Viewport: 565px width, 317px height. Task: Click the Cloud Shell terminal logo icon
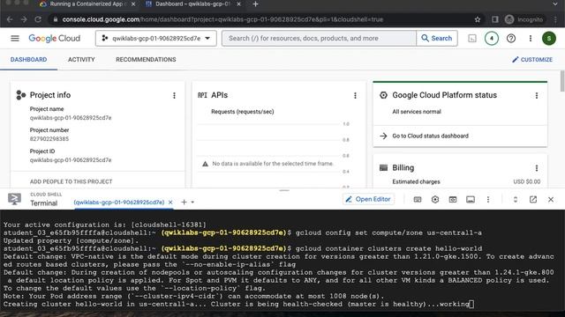(x=14, y=199)
